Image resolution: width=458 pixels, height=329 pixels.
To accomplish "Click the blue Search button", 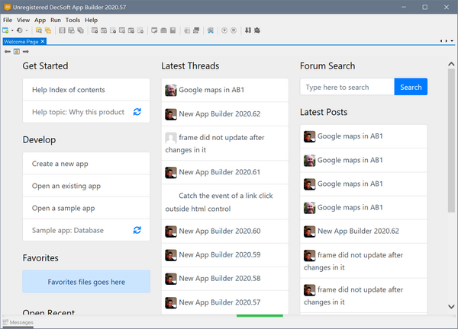I will click(x=411, y=87).
